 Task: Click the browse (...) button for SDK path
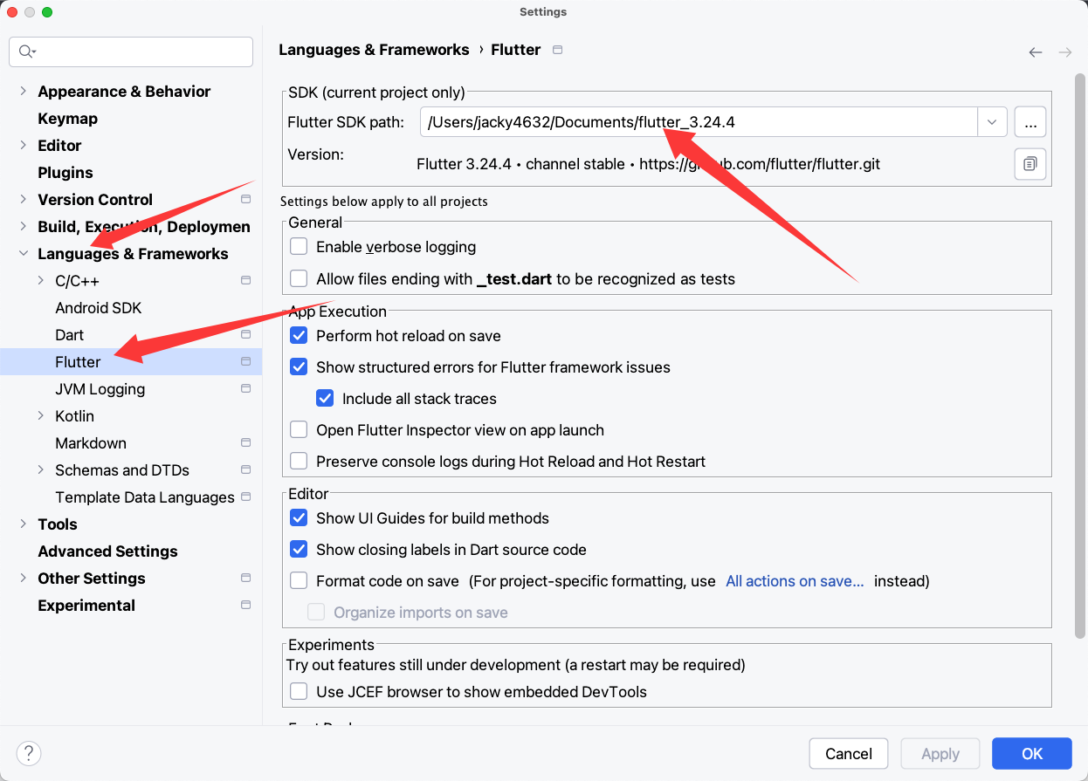click(1030, 122)
